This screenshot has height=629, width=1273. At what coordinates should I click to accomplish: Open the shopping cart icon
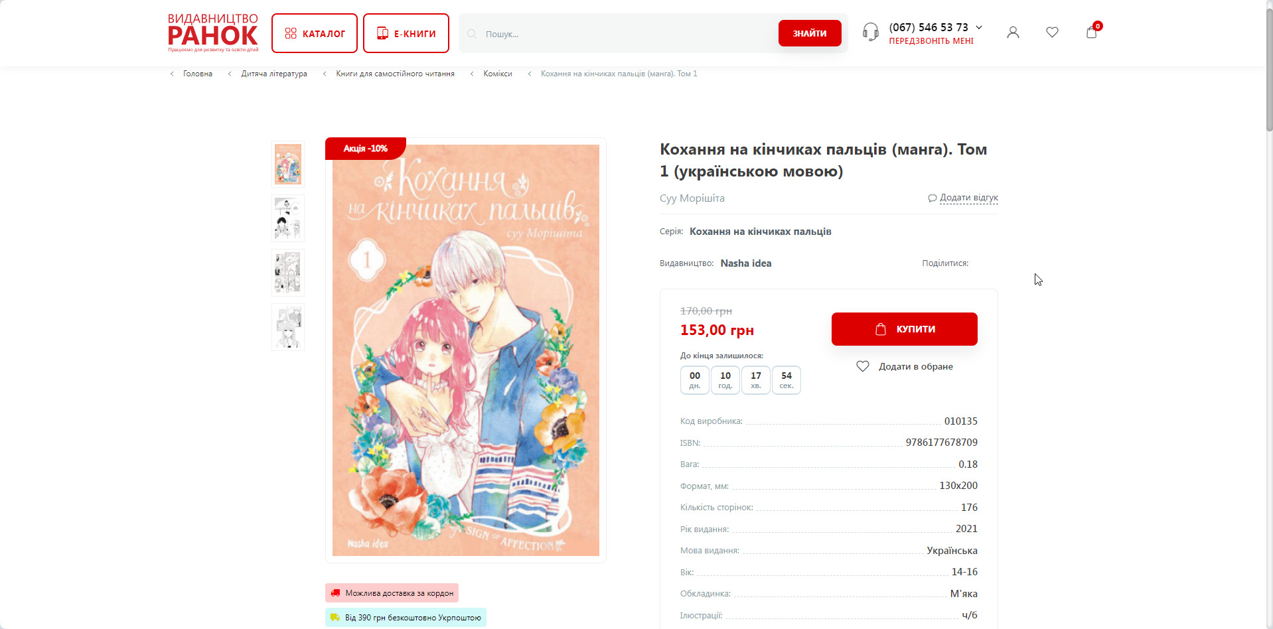pos(1092,33)
